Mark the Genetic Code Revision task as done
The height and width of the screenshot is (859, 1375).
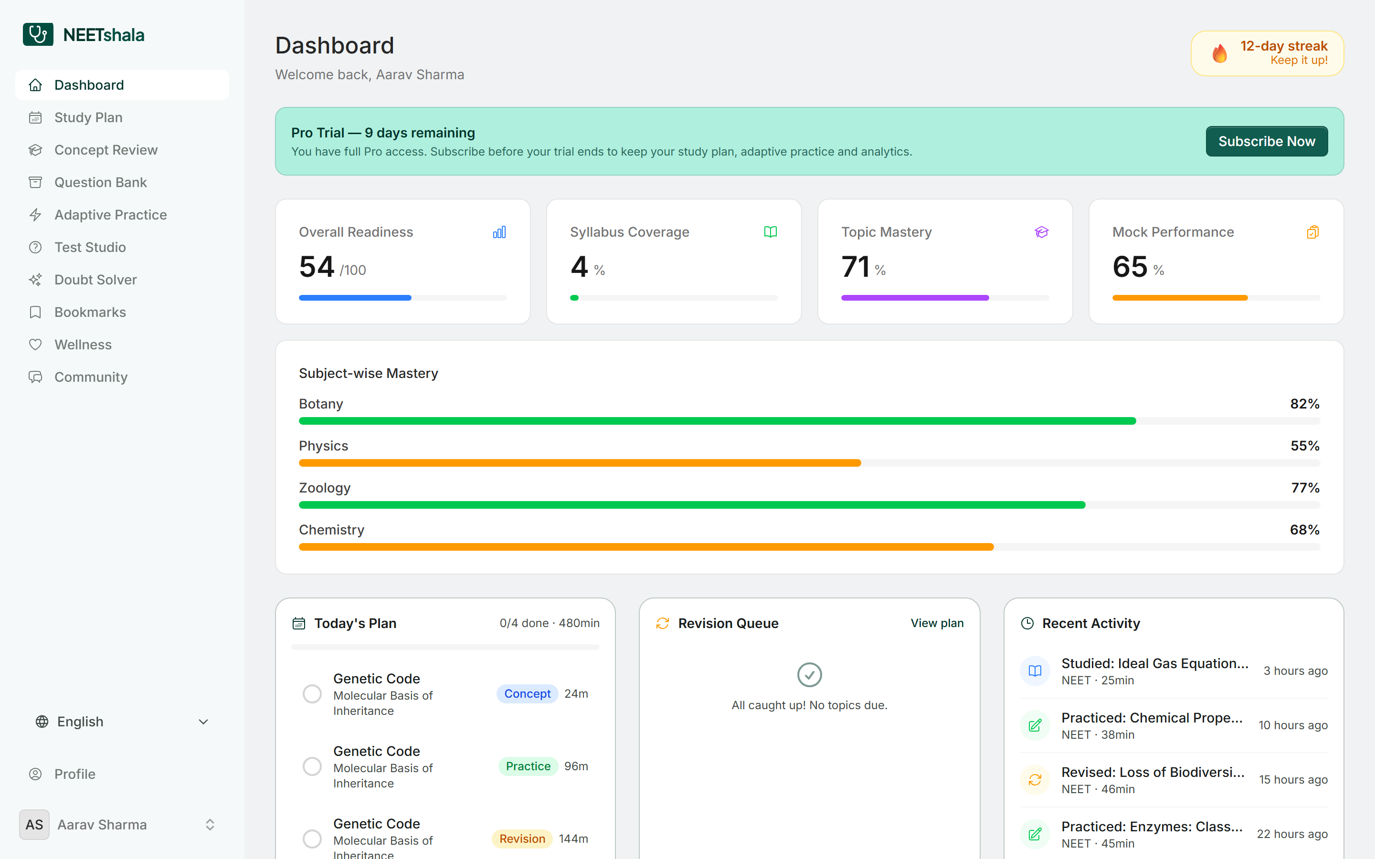click(x=312, y=838)
